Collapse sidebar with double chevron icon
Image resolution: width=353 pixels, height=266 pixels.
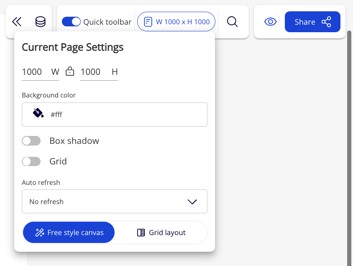17,22
